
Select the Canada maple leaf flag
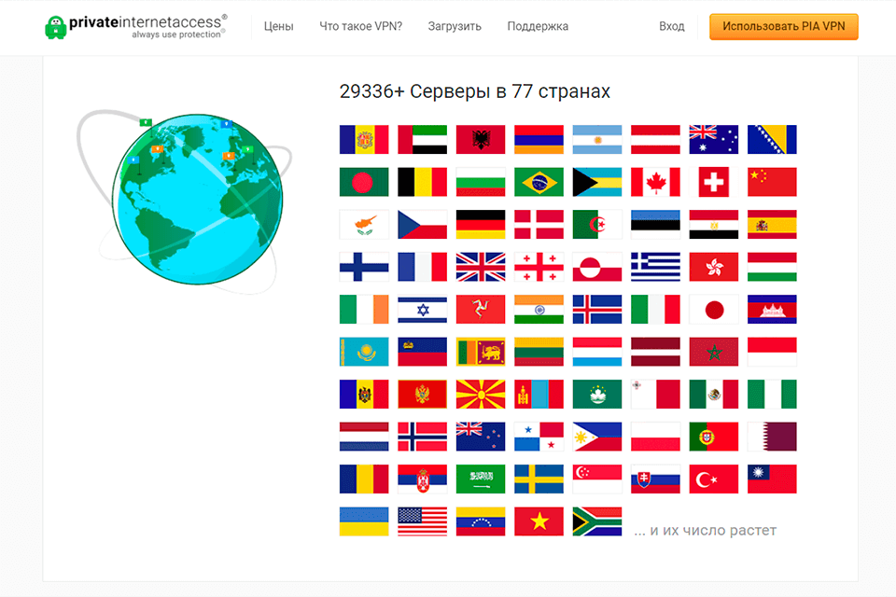(655, 182)
